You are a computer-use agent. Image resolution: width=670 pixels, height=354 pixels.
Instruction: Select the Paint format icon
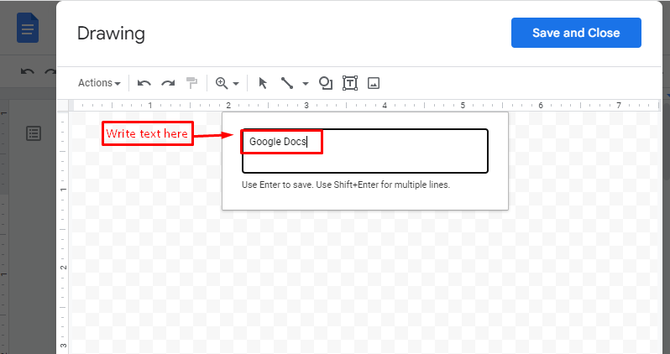[192, 83]
